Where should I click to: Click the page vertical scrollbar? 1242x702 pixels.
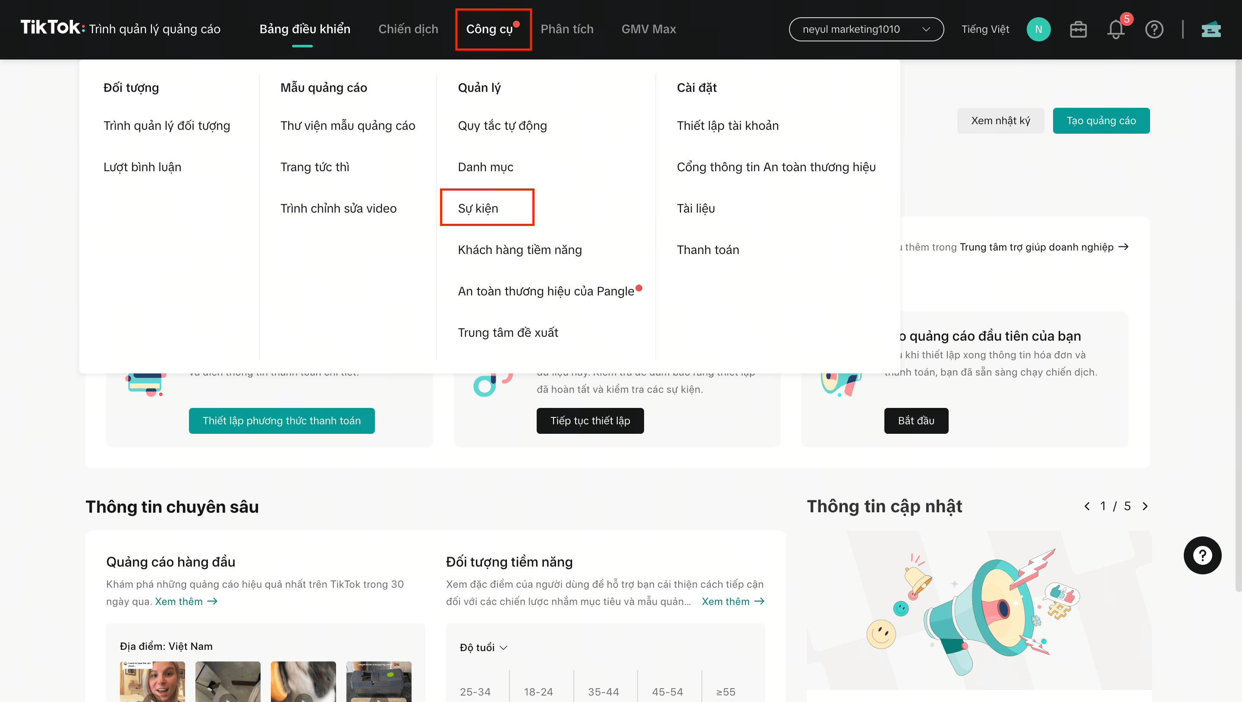pos(1238,326)
